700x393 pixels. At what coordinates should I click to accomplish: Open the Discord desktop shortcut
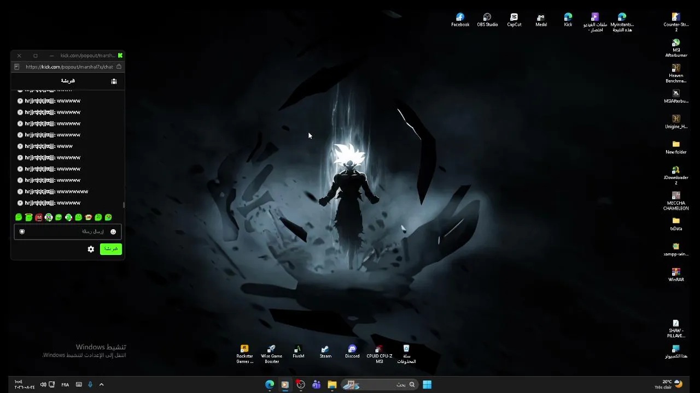(352, 352)
